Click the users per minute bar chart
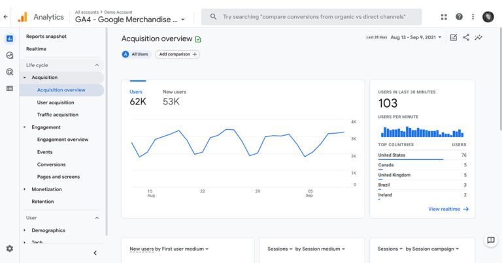The height and width of the screenshot is (263, 502). click(422, 132)
